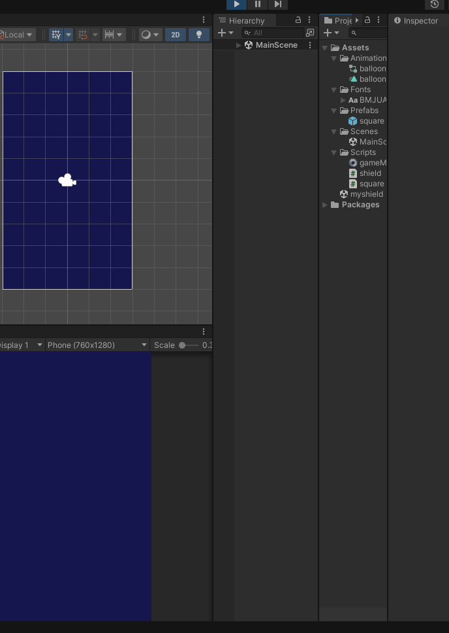Toggle the 2D view mode button
The height and width of the screenshot is (633, 449).
click(176, 35)
